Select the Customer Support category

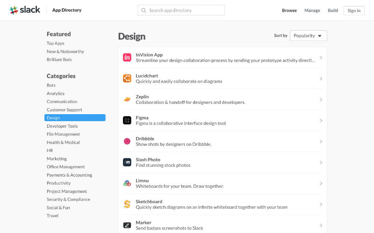pos(65,110)
